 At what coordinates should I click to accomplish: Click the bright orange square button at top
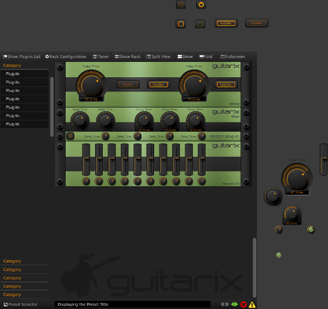tap(181, 24)
